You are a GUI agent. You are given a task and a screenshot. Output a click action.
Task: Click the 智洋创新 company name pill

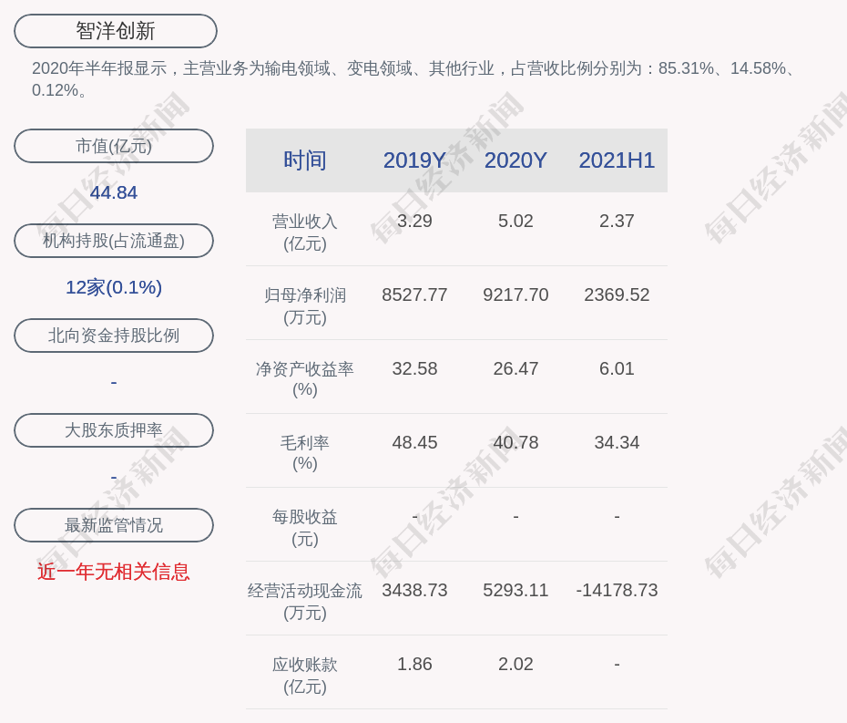point(116,31)
